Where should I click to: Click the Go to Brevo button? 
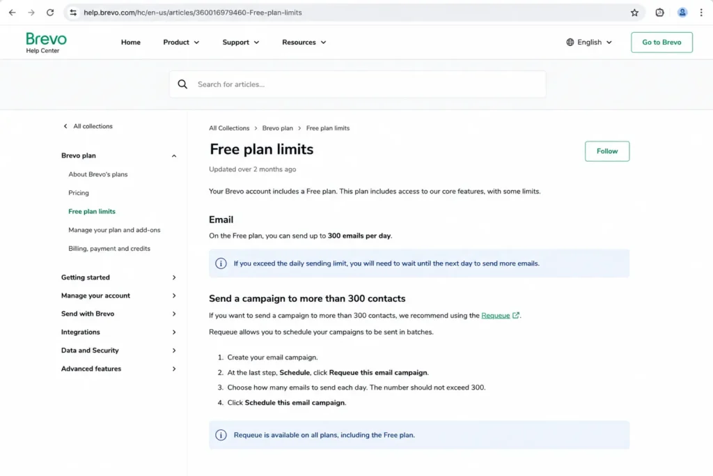click(x=661, y=43)
